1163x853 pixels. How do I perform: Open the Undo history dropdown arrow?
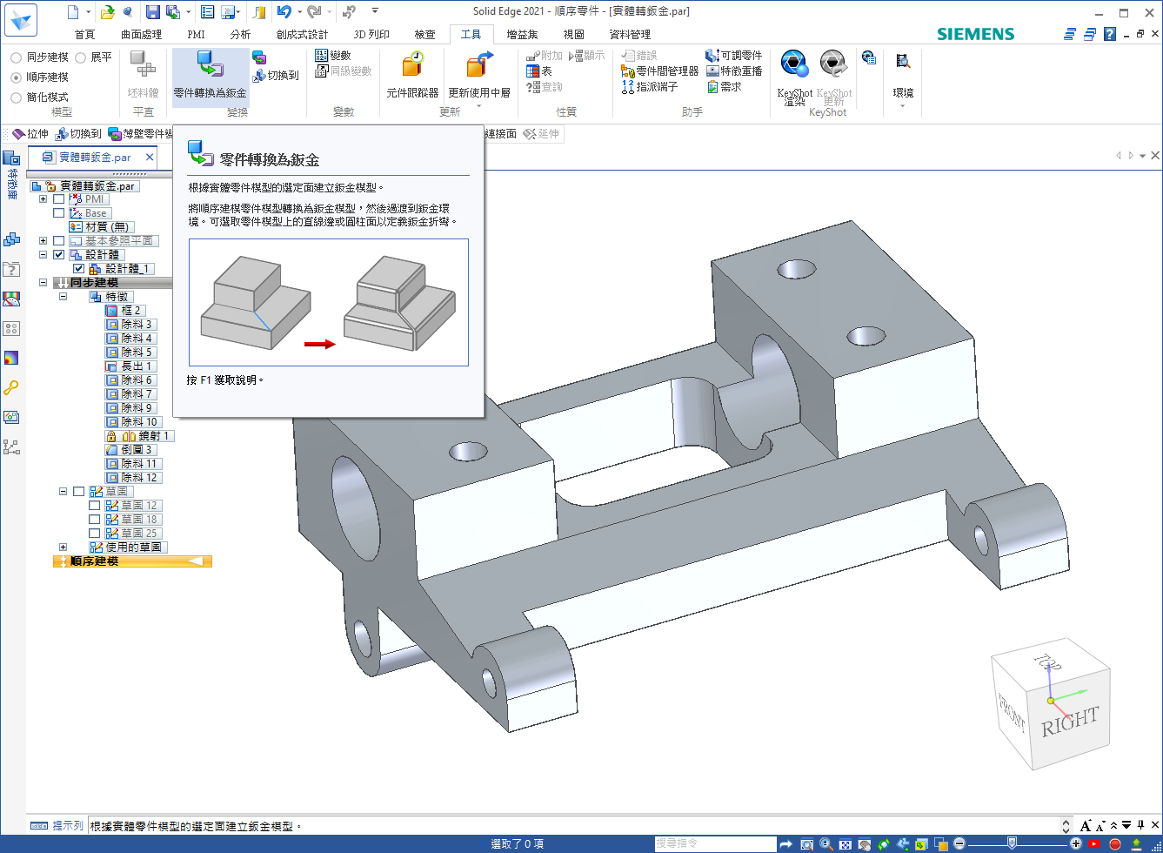point(298,12)
